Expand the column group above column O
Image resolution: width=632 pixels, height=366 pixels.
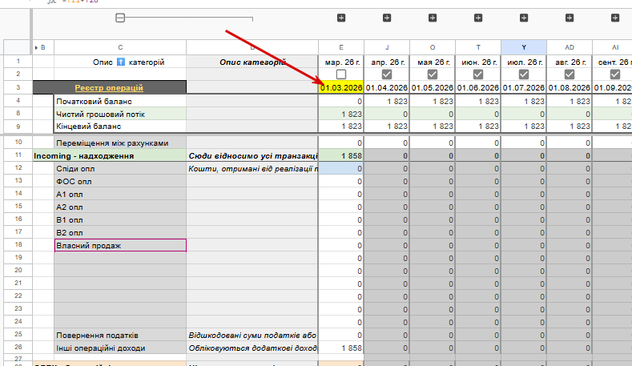[433, 18]
